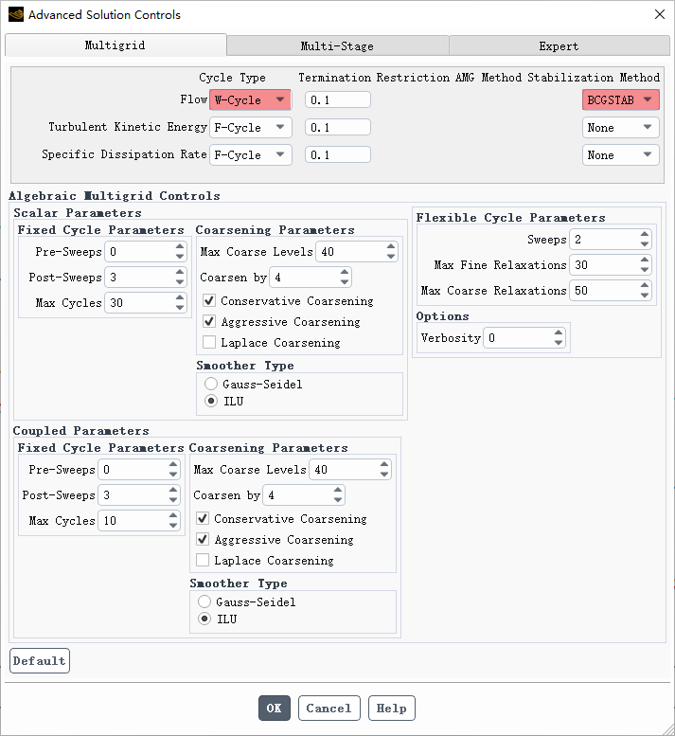Viewport: 675px width, 736px height.
Task: Decrease Verbosity with down arrow
Action: point(559,342)
